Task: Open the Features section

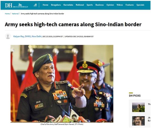Action: (130, 5)
